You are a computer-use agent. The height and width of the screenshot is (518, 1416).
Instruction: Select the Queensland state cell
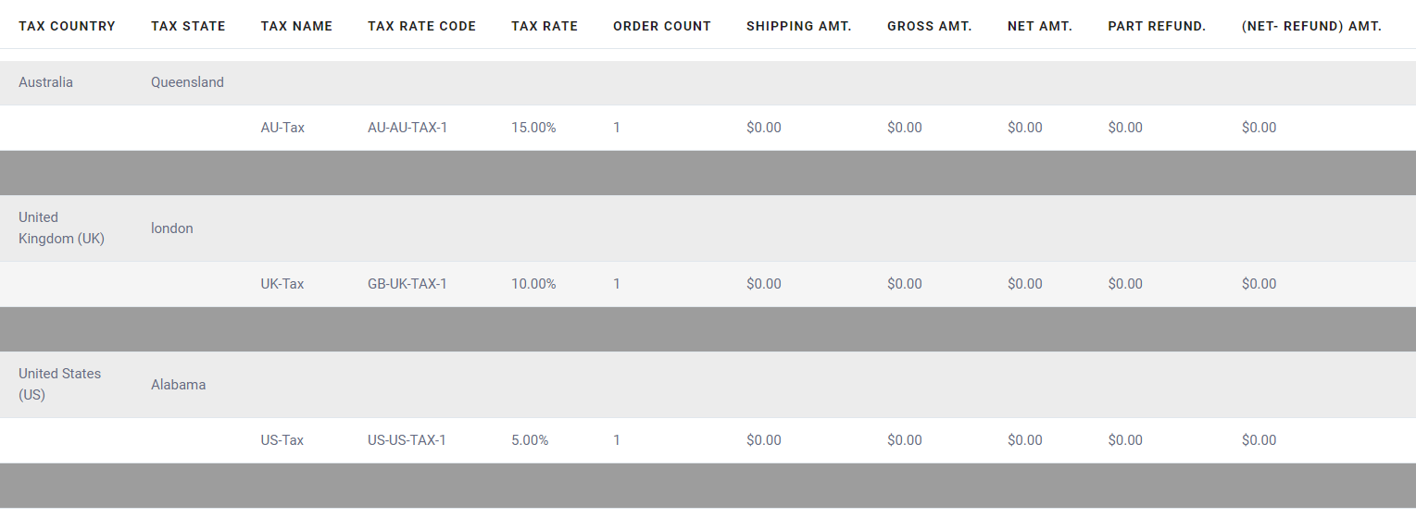(x=187, y=82)
